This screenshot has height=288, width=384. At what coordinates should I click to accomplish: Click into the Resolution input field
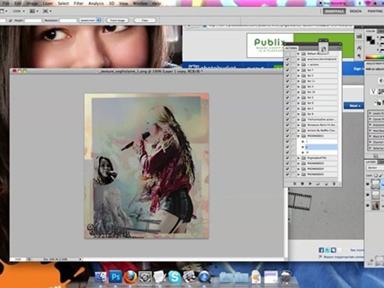68,20
